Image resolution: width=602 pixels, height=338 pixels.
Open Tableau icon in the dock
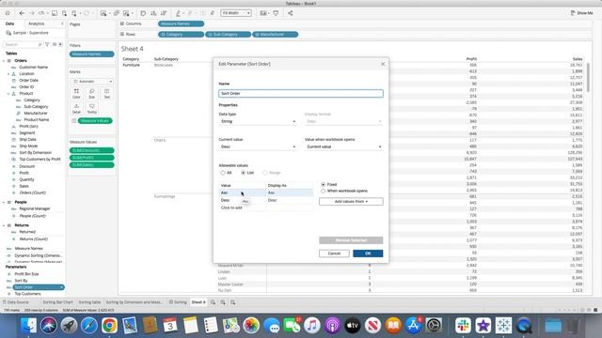tap(503, 326)
